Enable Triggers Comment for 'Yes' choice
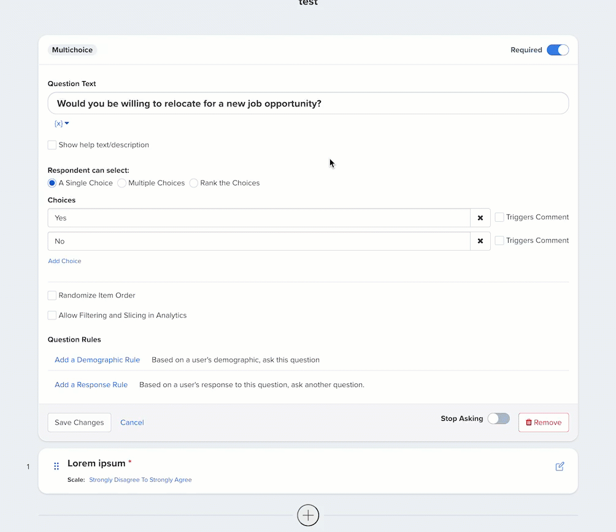The height and width of the screenshot is (532, 616). pyautogui.click(x=499, y=217)
